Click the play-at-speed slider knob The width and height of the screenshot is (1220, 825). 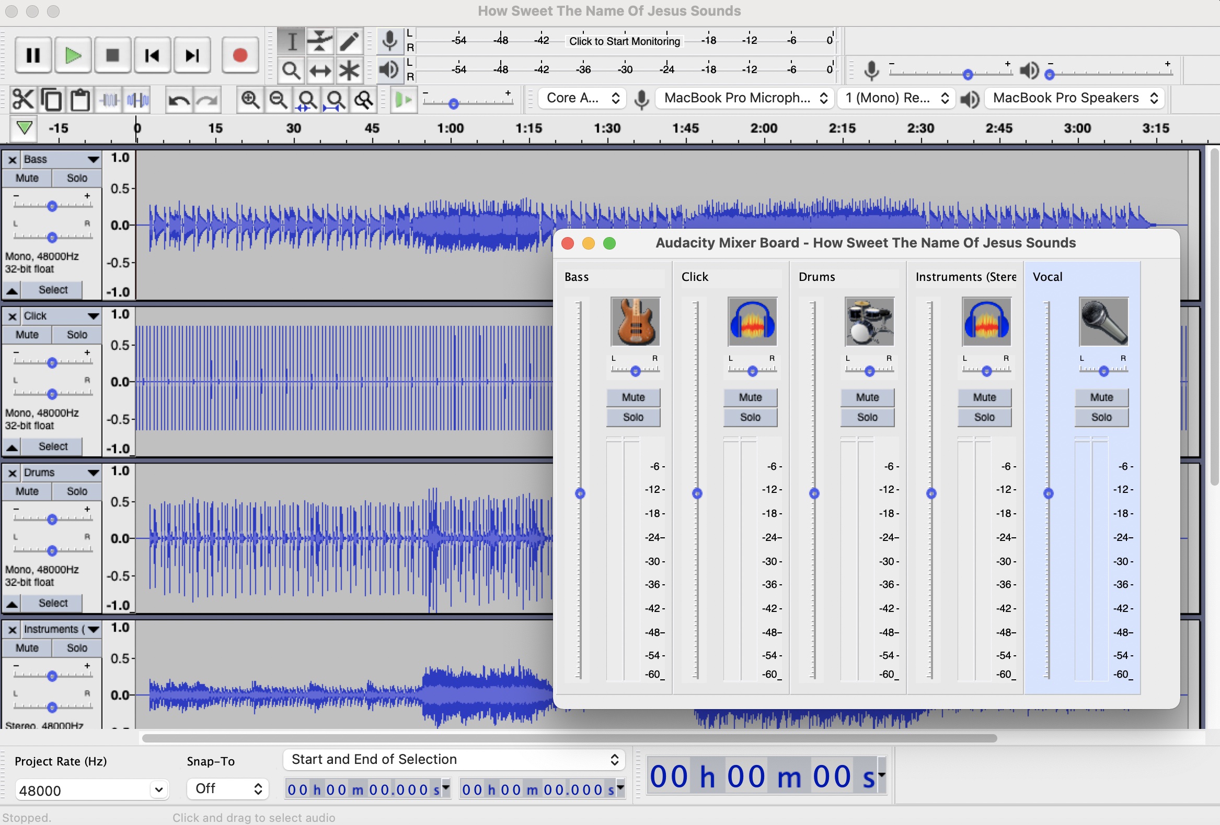[x=454, y=104]
